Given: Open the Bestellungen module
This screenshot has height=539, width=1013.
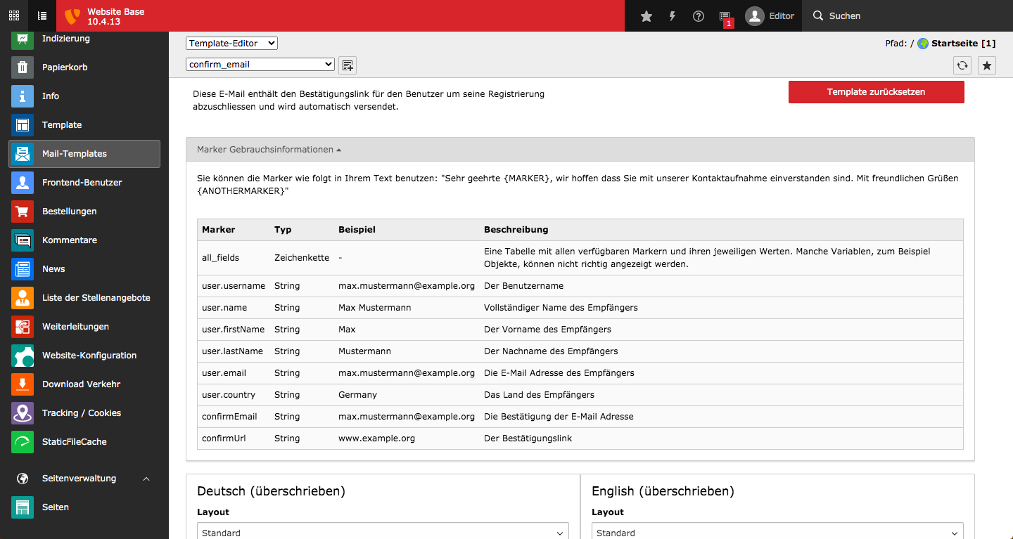Looking at the screenshot, I should pos(84,212).
